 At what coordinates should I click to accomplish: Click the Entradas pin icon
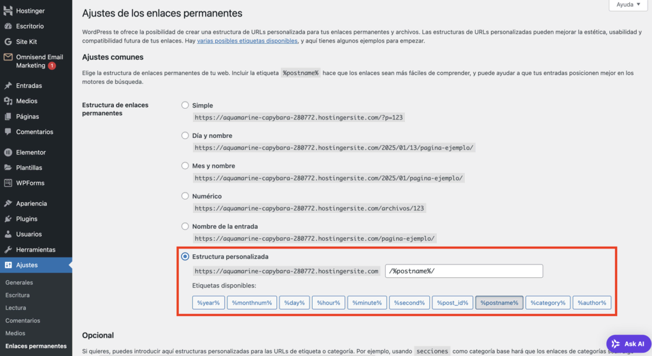8,85
